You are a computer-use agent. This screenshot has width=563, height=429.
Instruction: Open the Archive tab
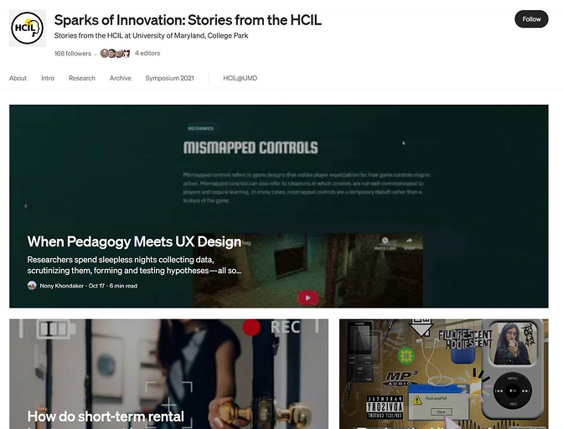click(x=121, y=78)
